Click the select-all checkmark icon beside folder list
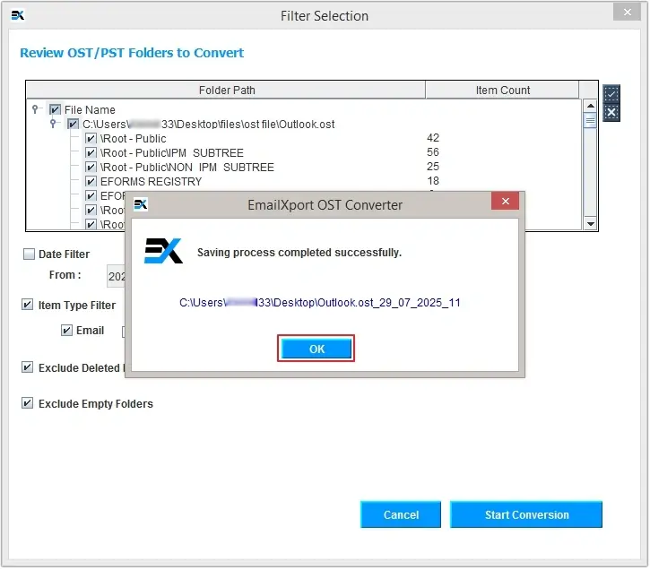Viewport: 650px width, 569px height. (x=611, y=94)
